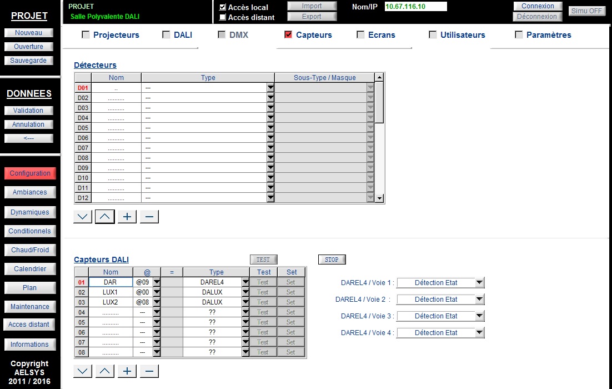Switch to the Utilisateurs tab
612x389 pixels.
463,35
